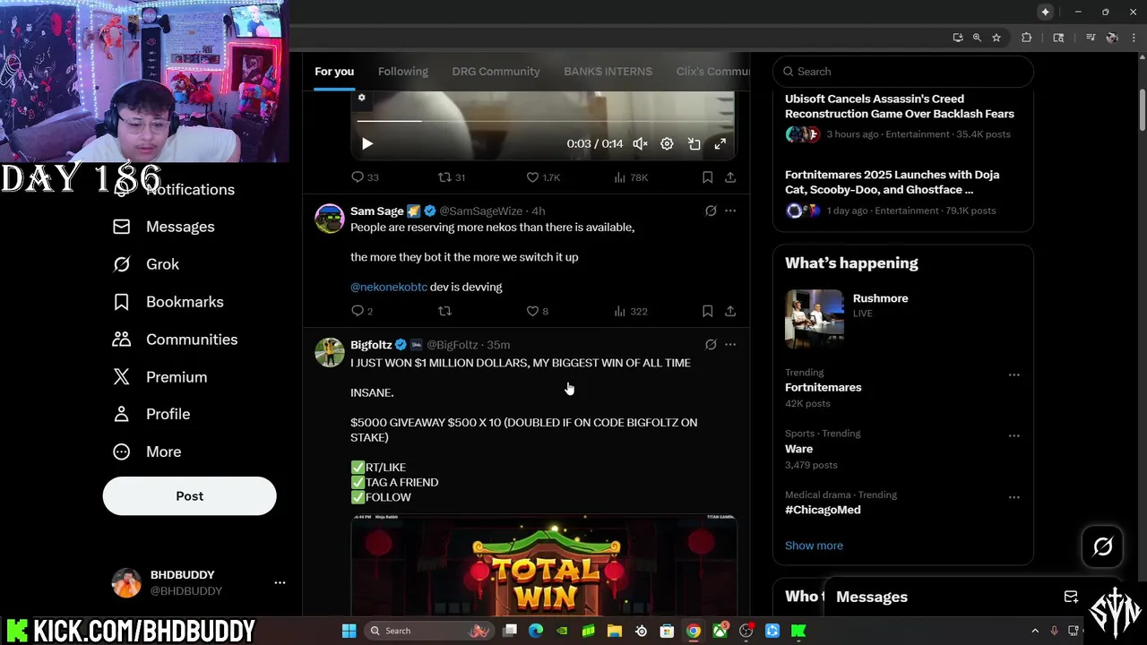The width and height of the screenshot is (1147, 645).
Task: Repost Sam Sage's post
Action: click(444, 311)
